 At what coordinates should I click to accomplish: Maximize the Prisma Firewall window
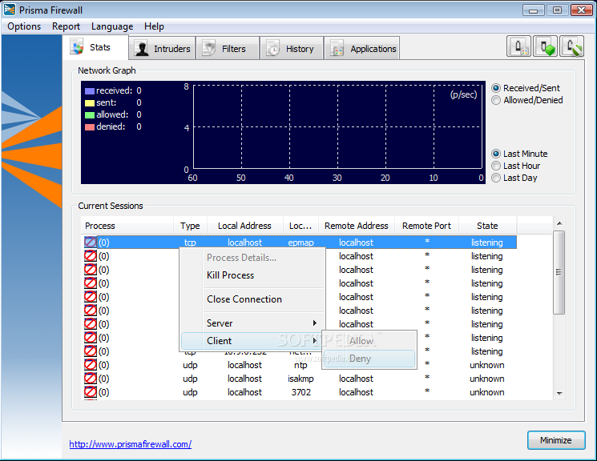tap(557, 10)
